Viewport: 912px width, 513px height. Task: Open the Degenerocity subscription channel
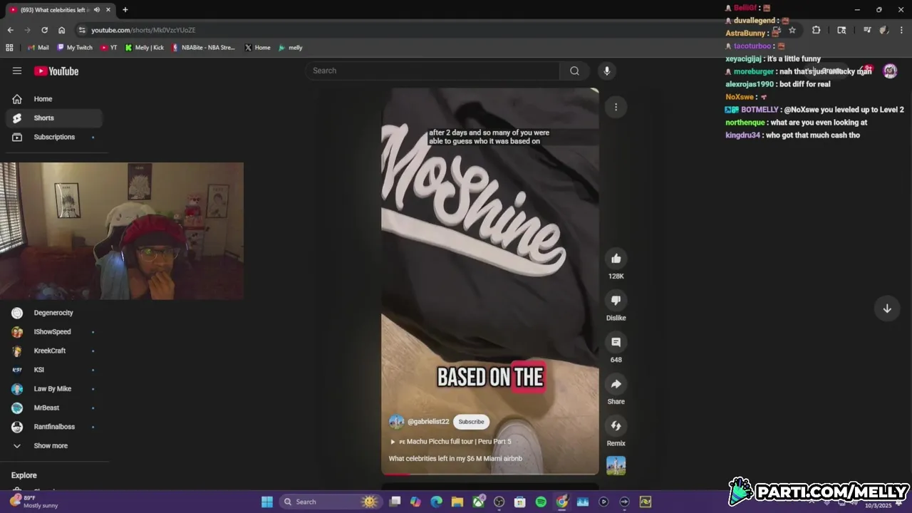point(53,313)
